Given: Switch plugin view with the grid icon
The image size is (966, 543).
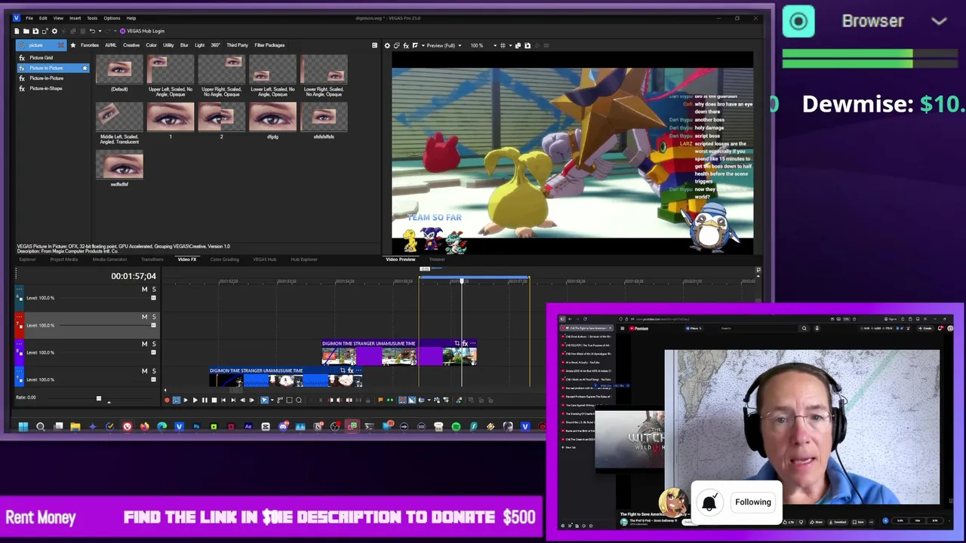Looking at the screenshot, I should pyautogui.click(x=374, y=45).
